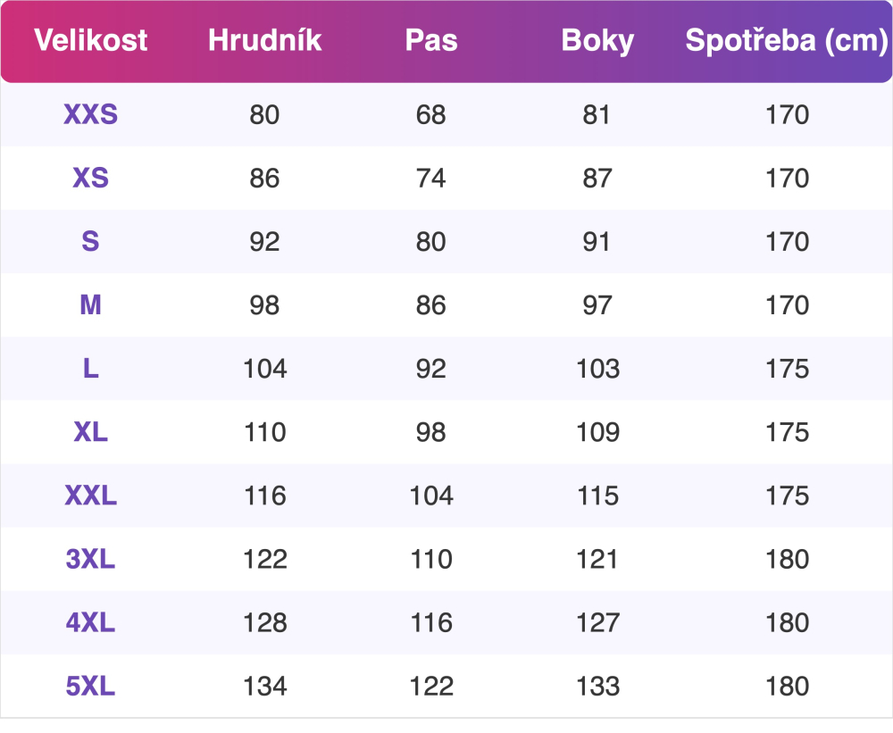Click hips value 133 in 5XL row
893x733 pixels.
597,687
